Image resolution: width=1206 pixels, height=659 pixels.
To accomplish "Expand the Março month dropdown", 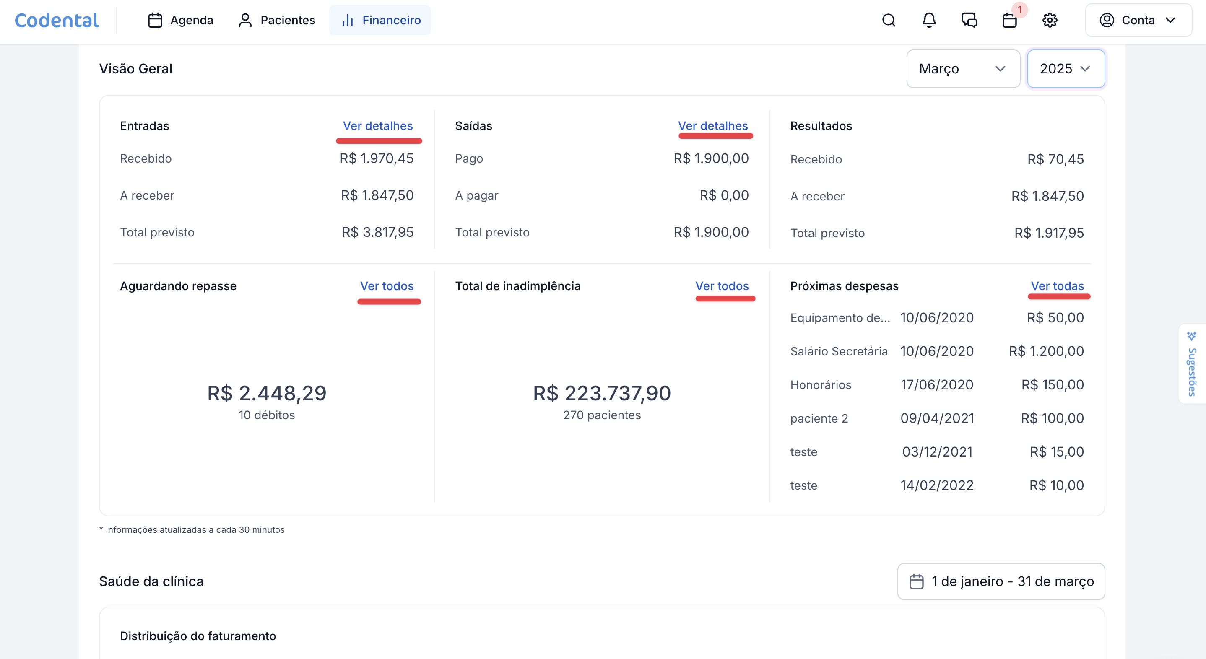I will [963, 69].
